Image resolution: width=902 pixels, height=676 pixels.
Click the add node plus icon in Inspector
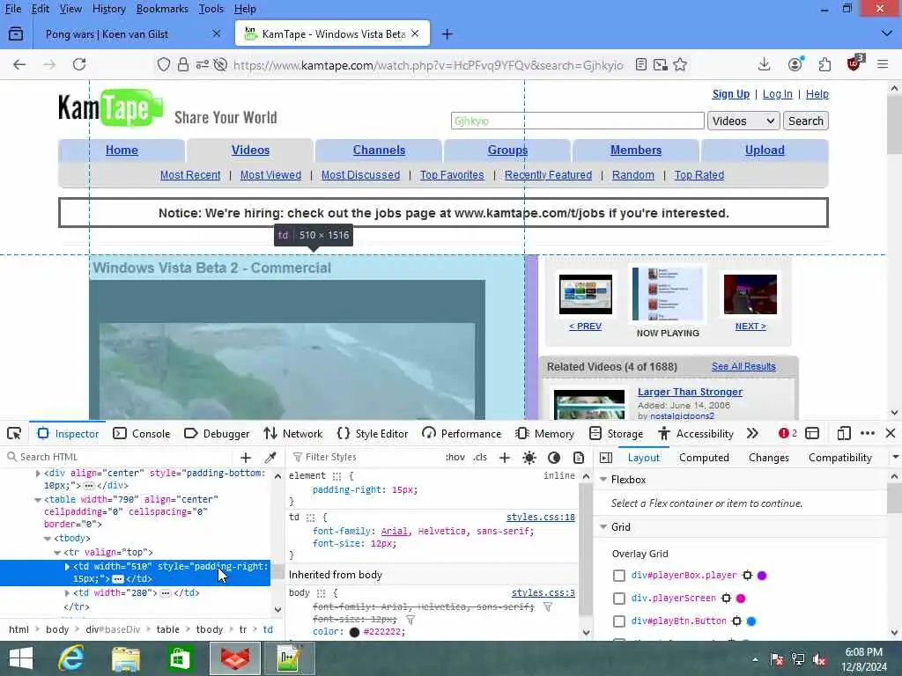point(246,457)
